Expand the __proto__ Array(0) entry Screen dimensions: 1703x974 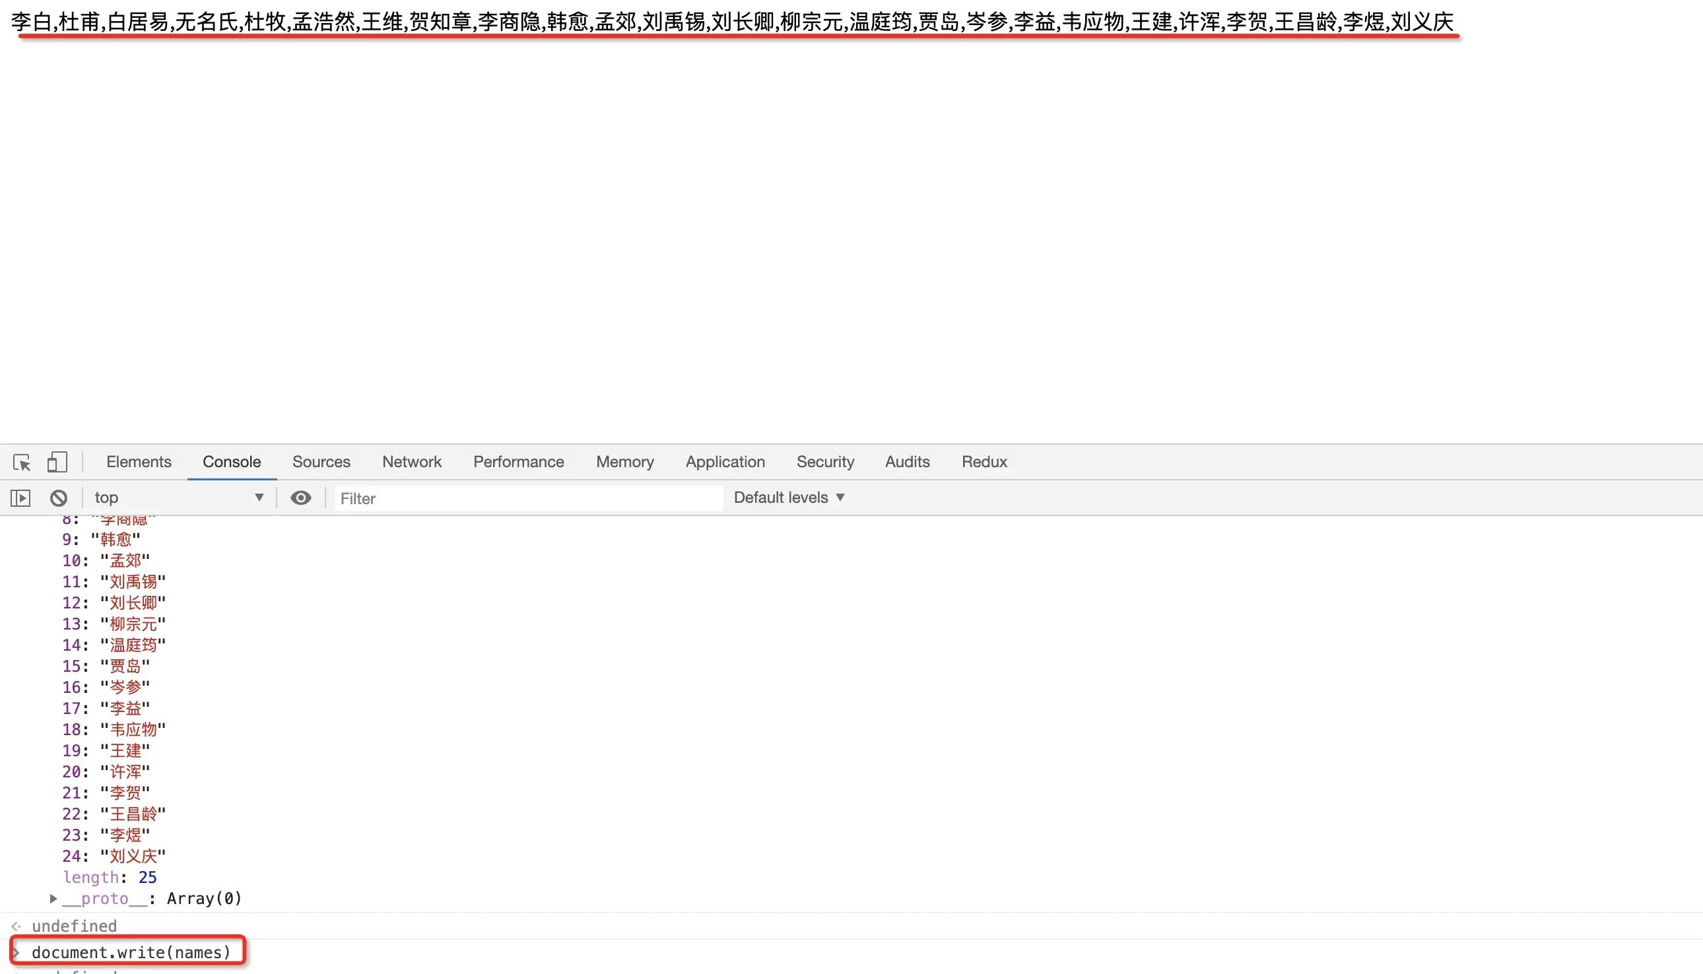pyautogui.click(x=53, y=898)
